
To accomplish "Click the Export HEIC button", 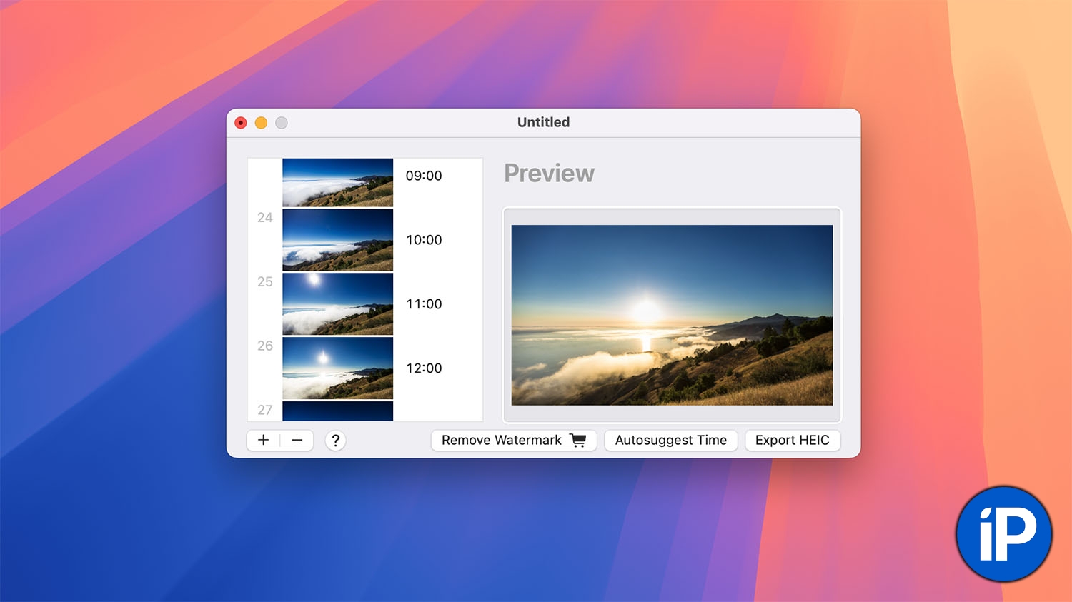I will tap(792, 441).
